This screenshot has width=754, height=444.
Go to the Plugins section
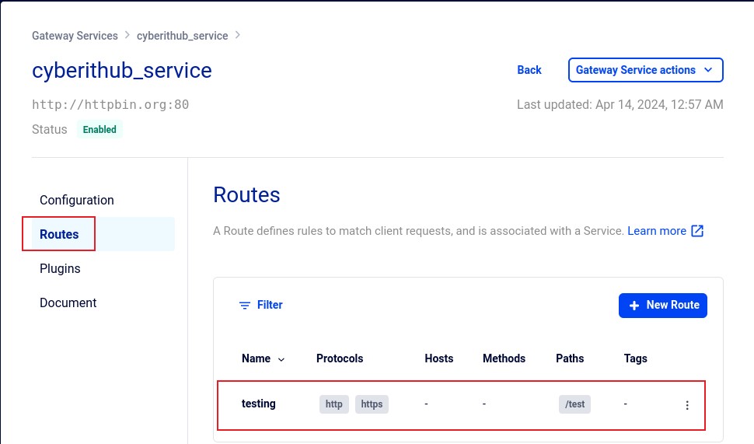click(x=60, y=268)
